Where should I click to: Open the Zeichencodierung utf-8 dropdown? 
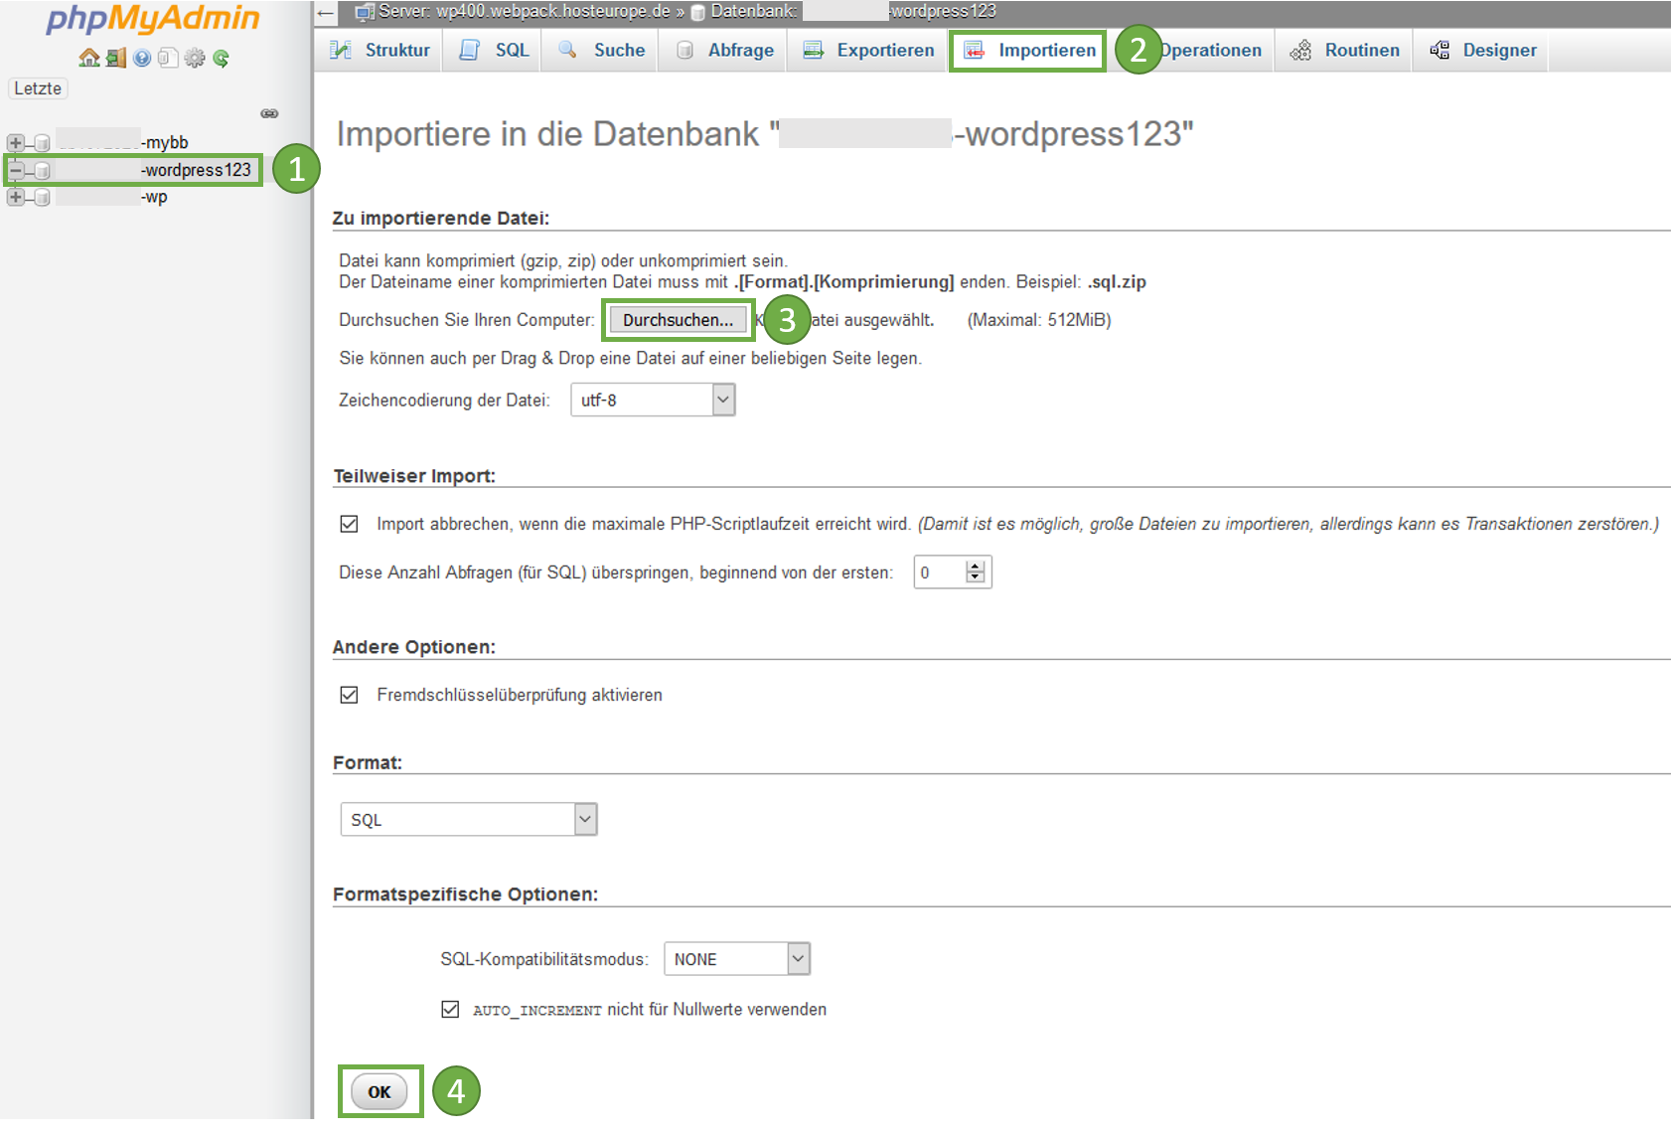(653, 400)
